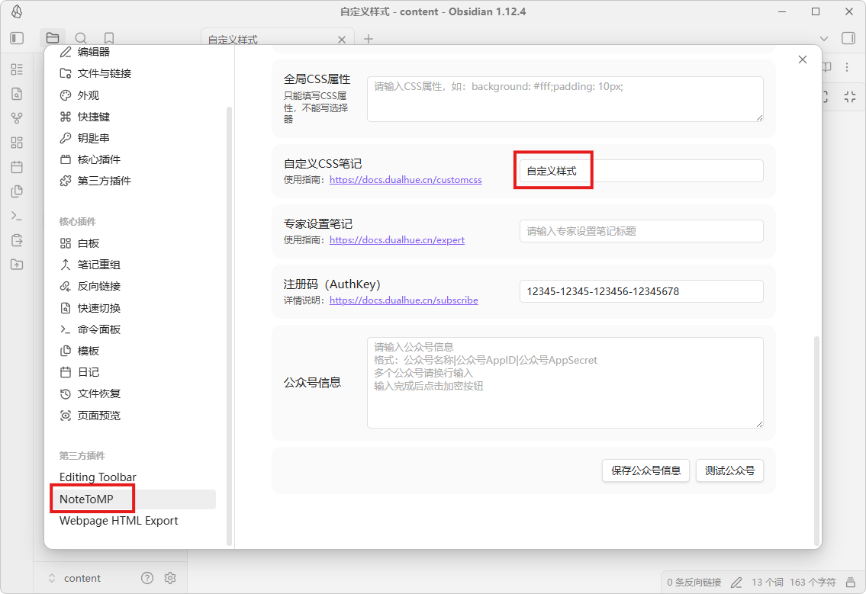This screenshot has height=594, width=866.
Task: Open the search icon in top toolbar
Action: click(81, 38)
